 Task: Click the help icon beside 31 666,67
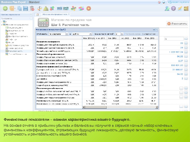(x=186, y=70)
